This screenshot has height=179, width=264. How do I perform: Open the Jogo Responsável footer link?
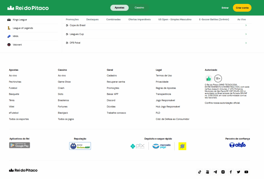tap(165, 100)
